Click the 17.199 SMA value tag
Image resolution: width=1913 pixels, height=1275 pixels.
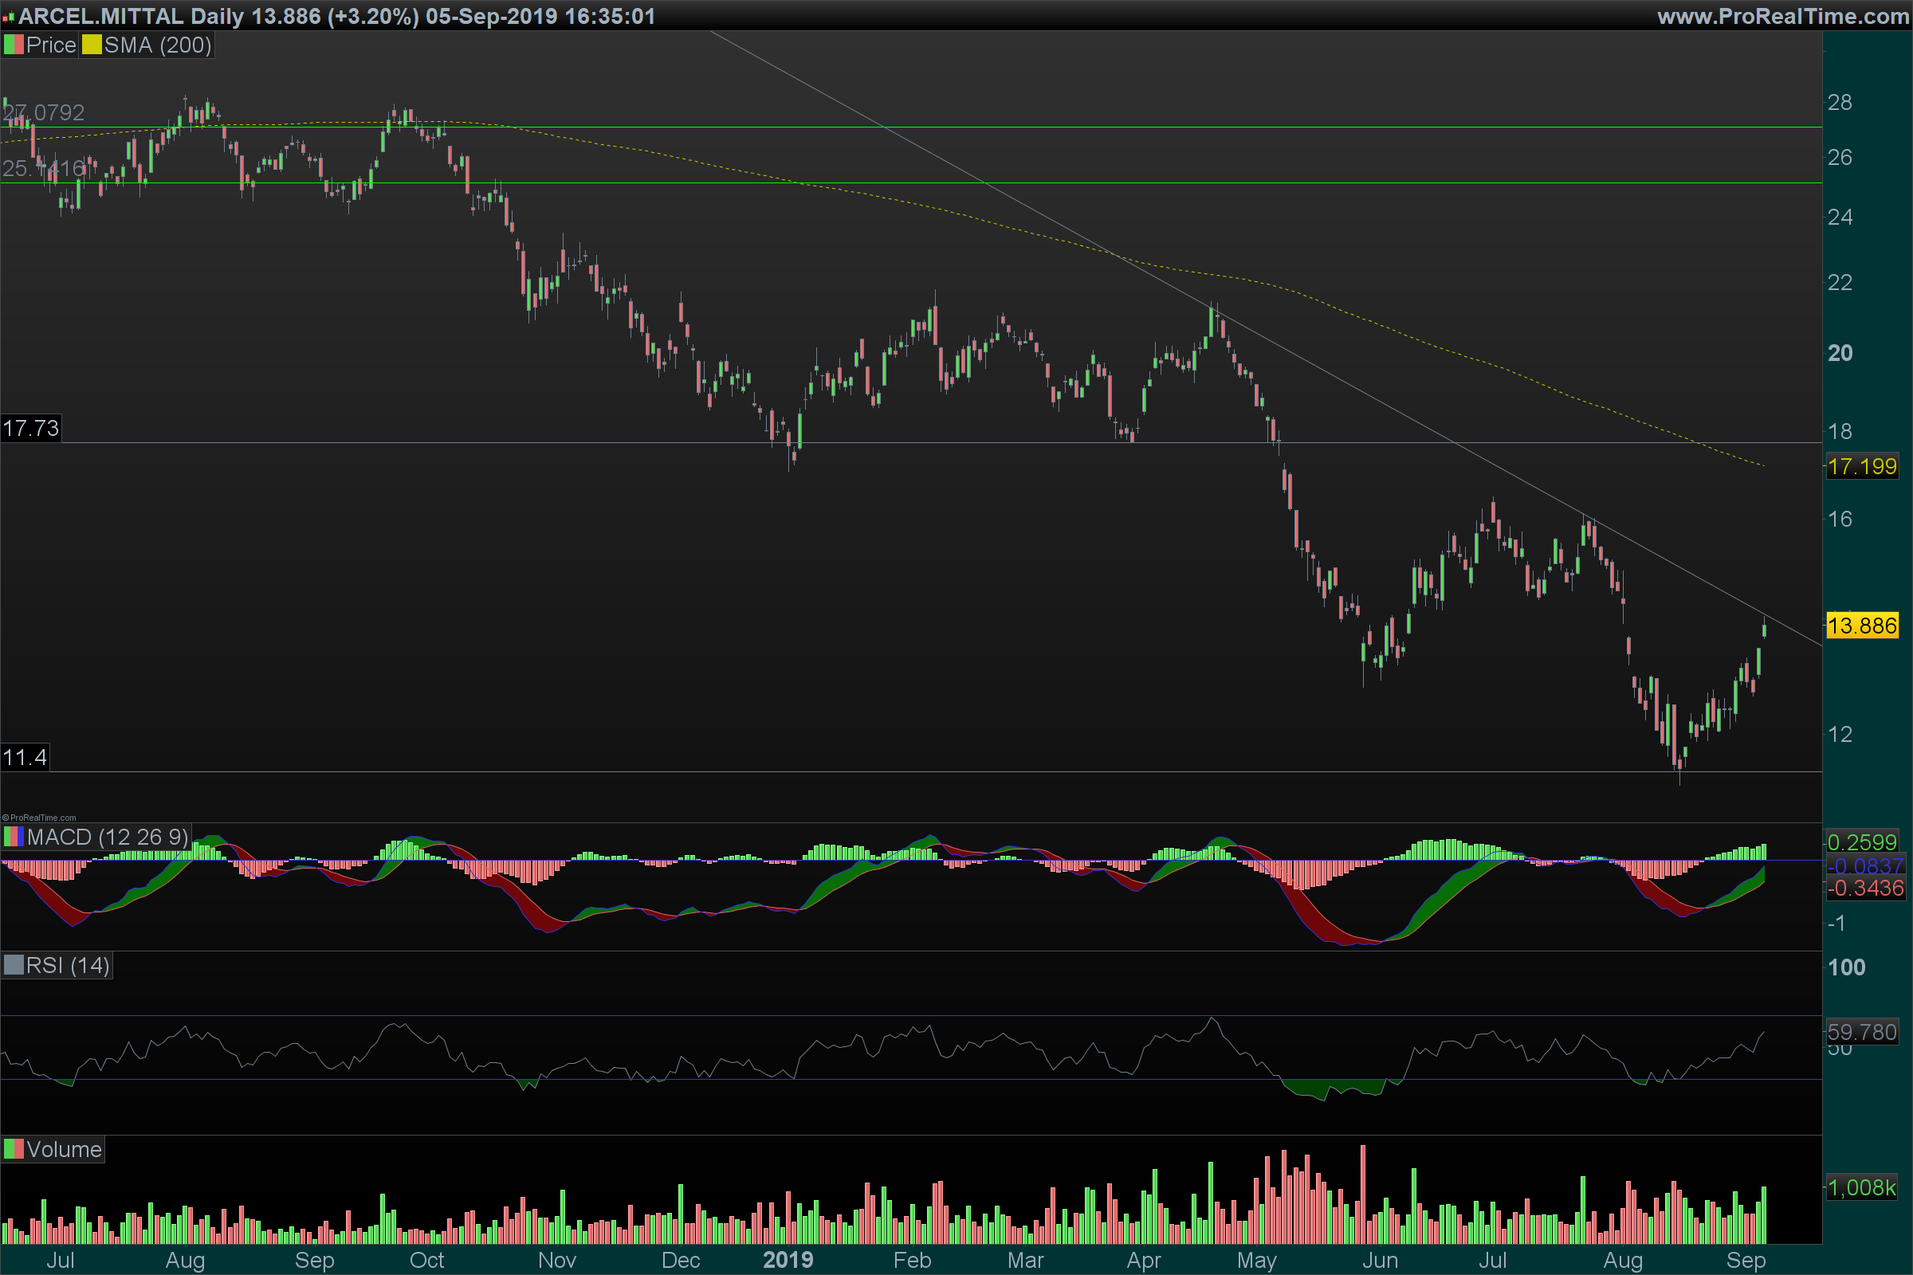click(1862, 467)
